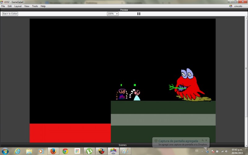Show hidden system tray icons
Screen dimensions: 248x155
(x=202, y=151)
